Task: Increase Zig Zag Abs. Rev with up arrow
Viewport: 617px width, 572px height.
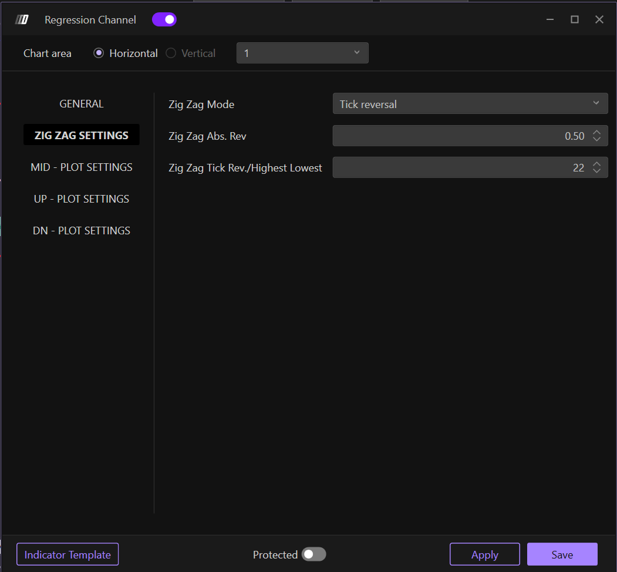Action: 596,133
